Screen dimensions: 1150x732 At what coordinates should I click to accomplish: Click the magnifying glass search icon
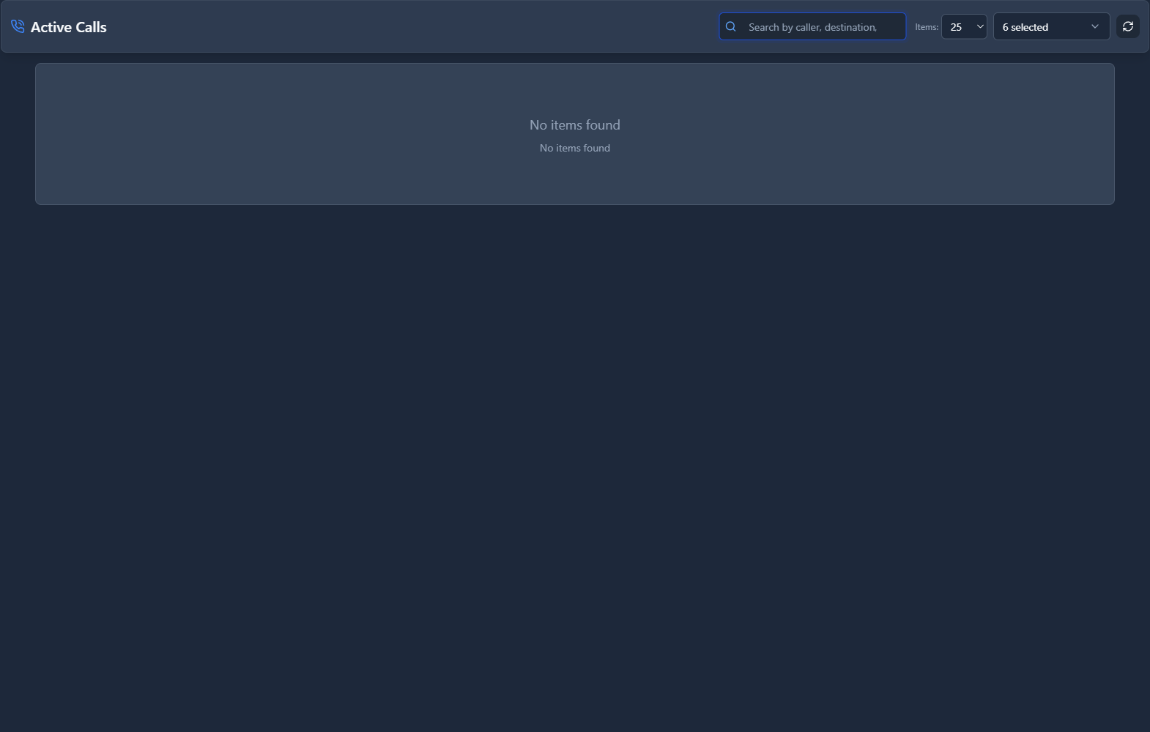tap(730, 26)
